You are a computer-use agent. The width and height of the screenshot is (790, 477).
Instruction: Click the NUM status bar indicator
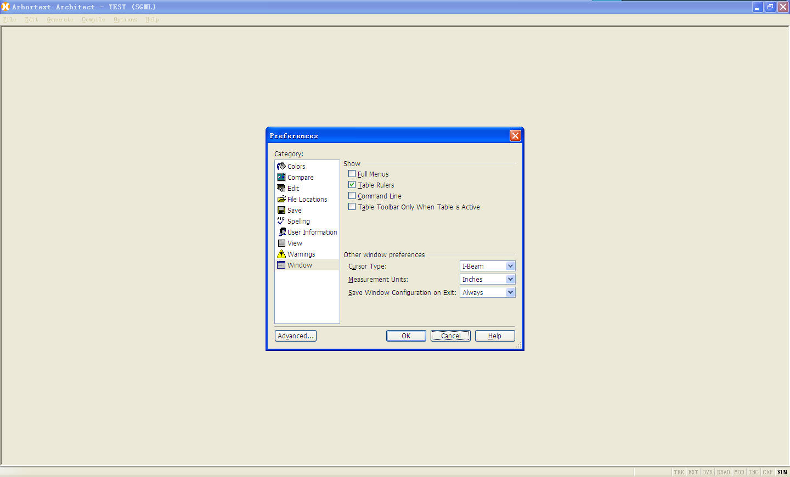(782, 472)
